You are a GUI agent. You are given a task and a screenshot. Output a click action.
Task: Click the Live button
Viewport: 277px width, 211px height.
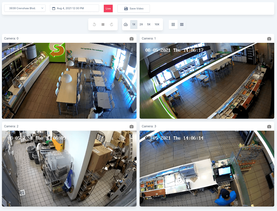point(108,9)
